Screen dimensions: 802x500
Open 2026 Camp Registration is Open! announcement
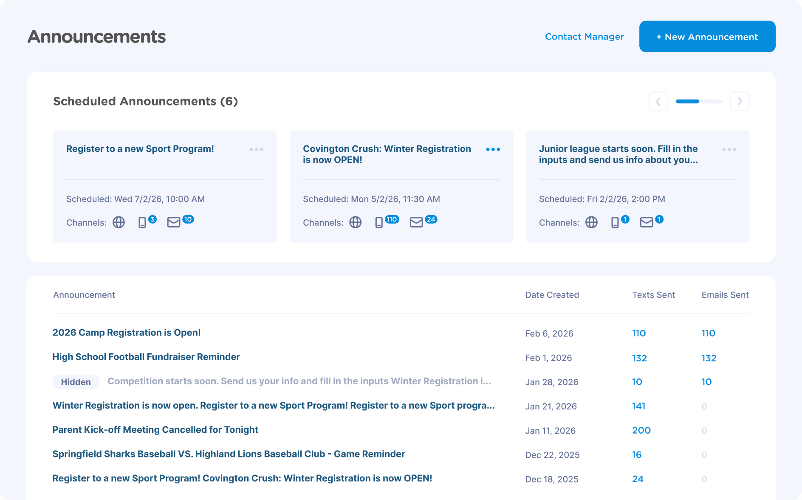pos(127,332)
